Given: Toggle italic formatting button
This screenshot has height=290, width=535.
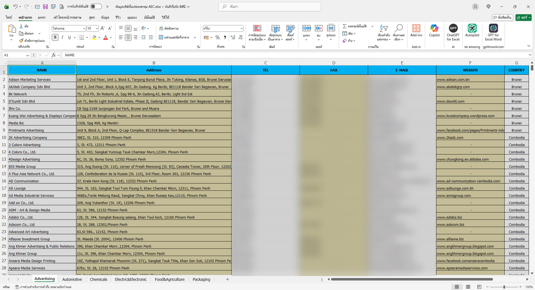Looking at the screenshot, I should pyautogui.click(x=62, y=37).
